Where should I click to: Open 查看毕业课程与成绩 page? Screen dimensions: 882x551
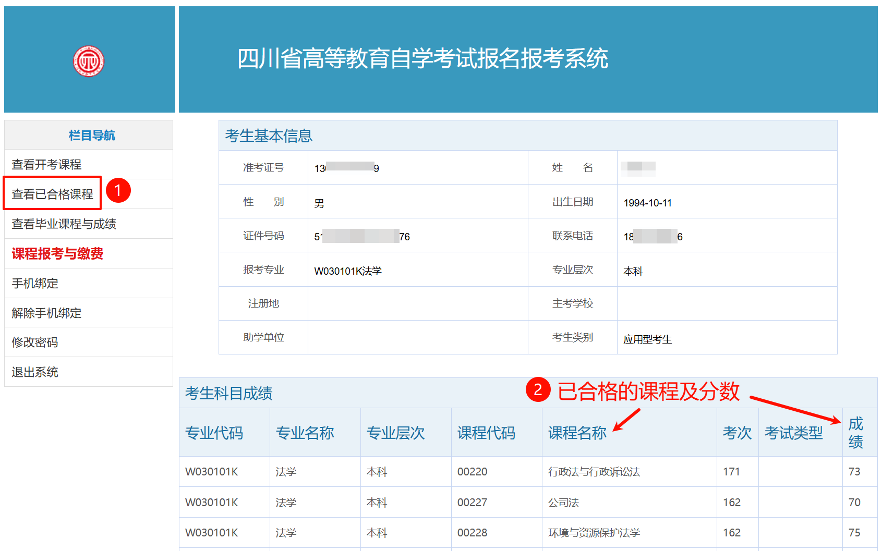pos(64,224)
